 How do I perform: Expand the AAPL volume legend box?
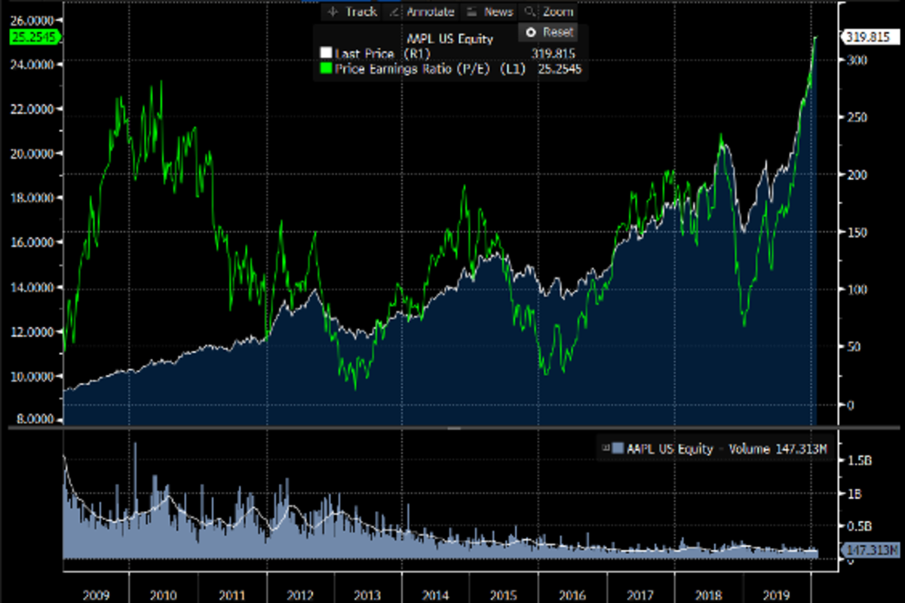coord(605,449)
